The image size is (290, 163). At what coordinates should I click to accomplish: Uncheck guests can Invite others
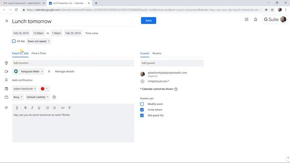142,110
